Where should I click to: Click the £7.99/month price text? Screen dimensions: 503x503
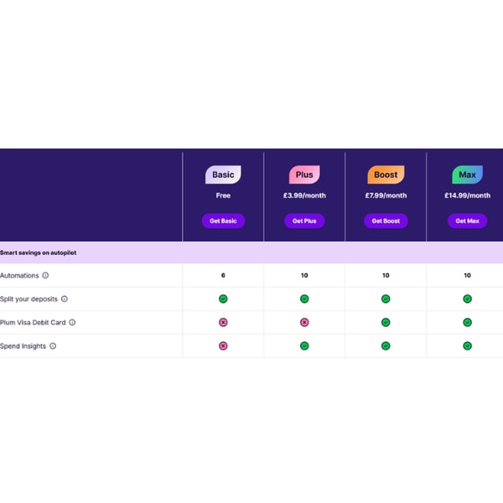coord(386,195)
